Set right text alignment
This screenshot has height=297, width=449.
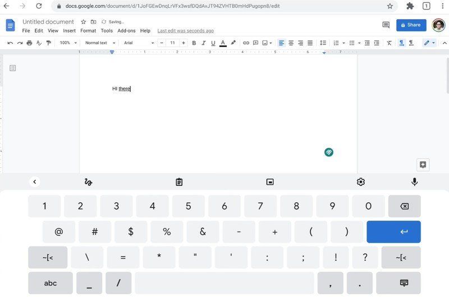(300, 43)
